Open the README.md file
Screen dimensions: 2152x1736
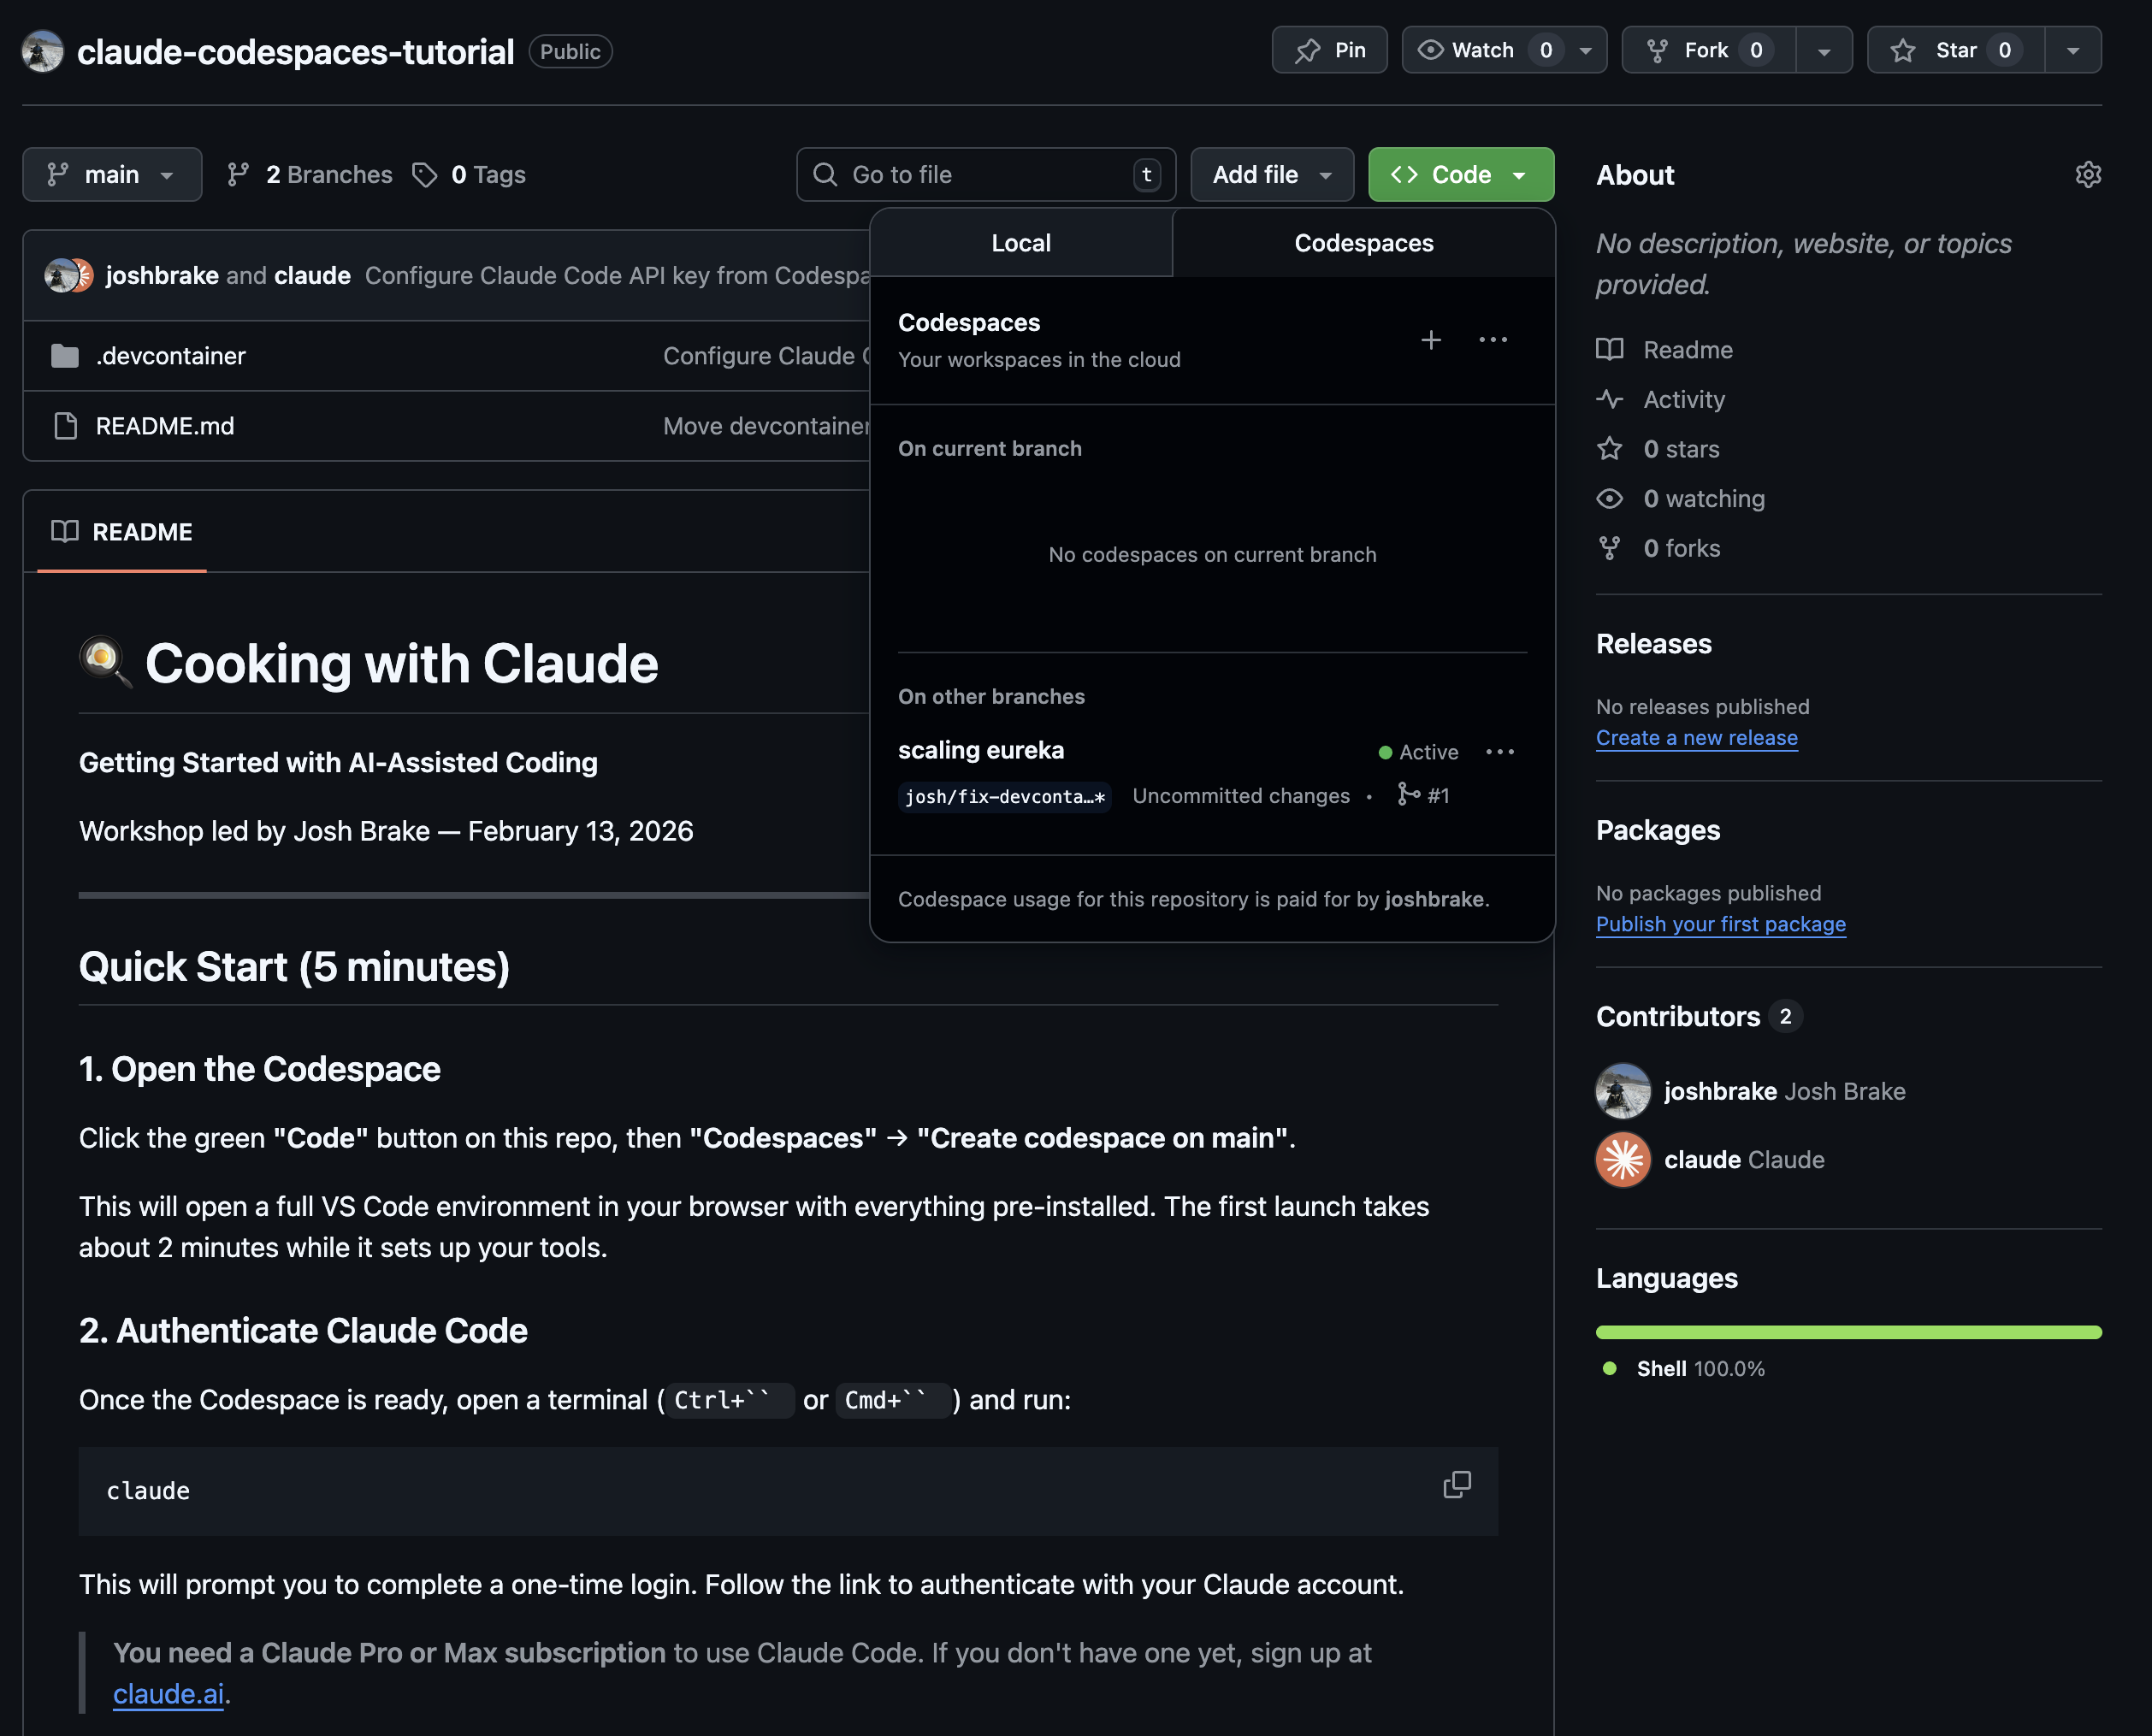[x=165, y=426]
